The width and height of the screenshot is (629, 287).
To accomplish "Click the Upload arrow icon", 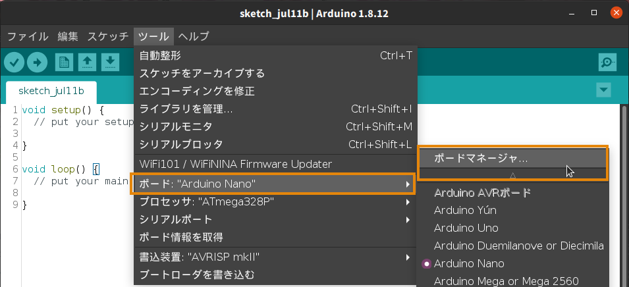I will point(38,63).
